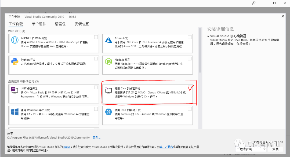
Task: Select the Python 开发 card title
Action: (x=28, y=60)
